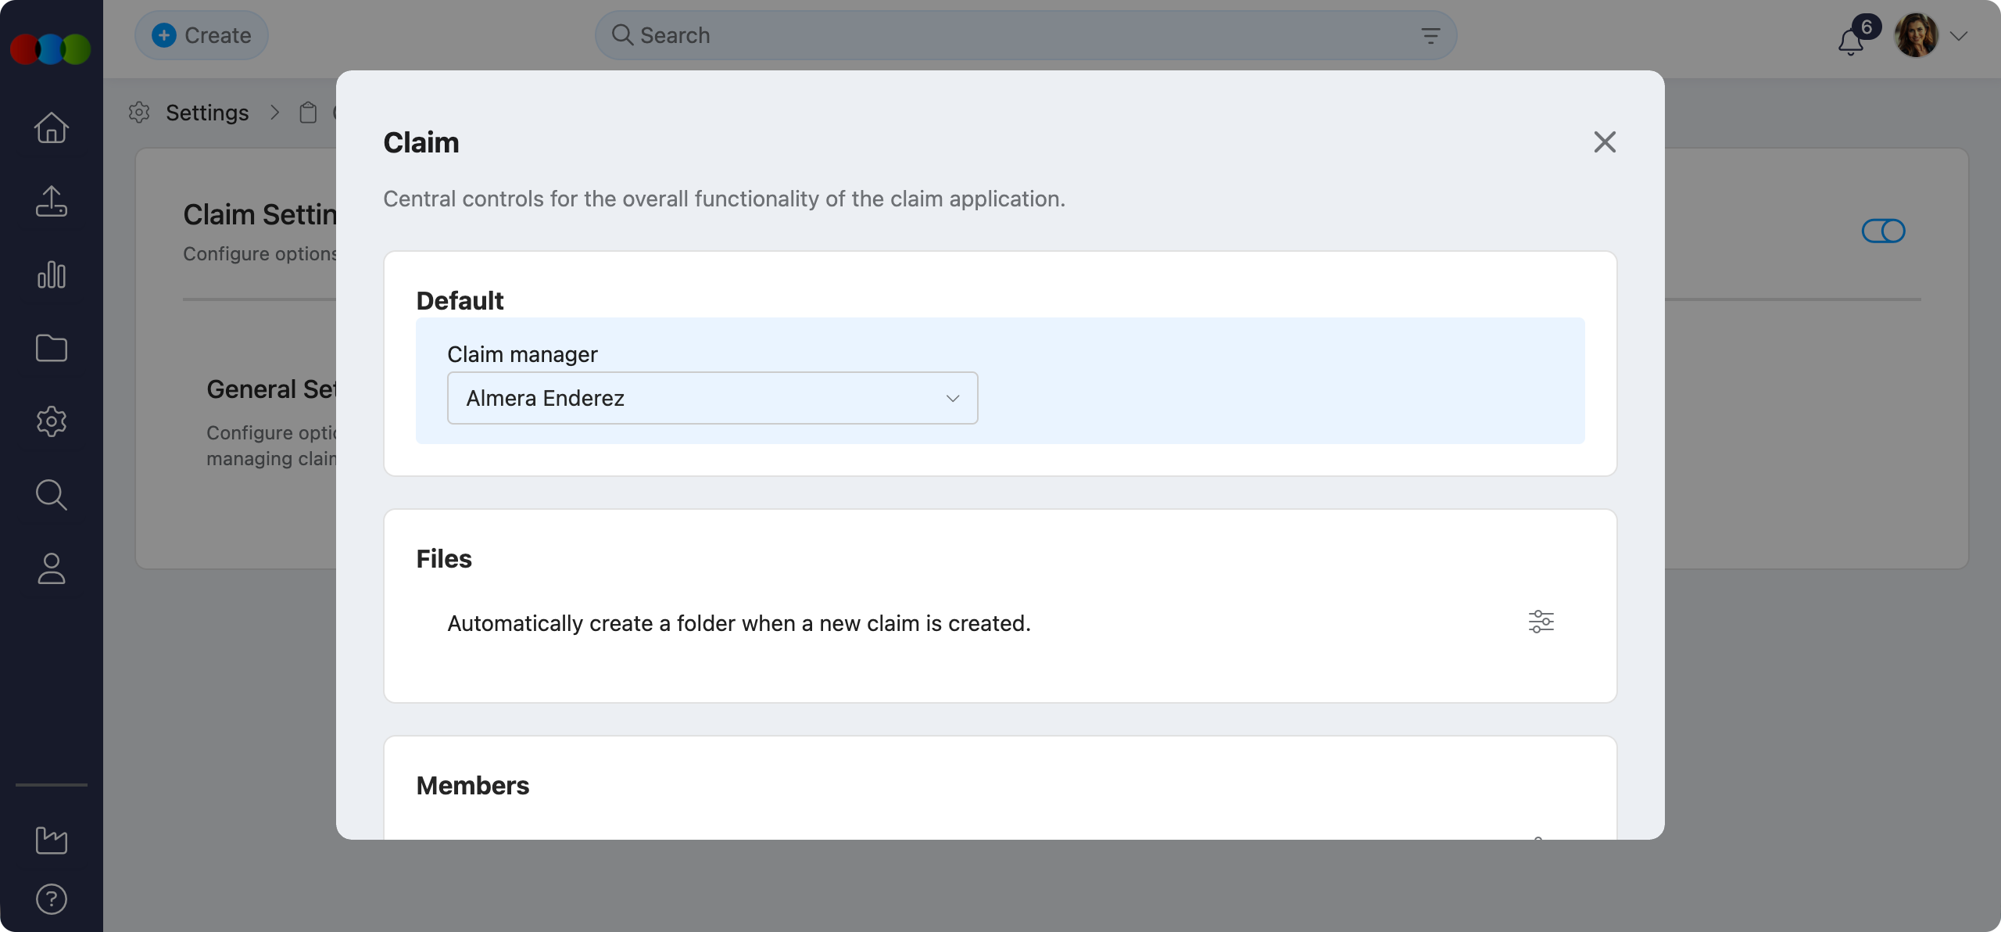Open the Help icon at sidebar bottom
The width and height of the screenshot is (2001, 932).
(50, 898)
